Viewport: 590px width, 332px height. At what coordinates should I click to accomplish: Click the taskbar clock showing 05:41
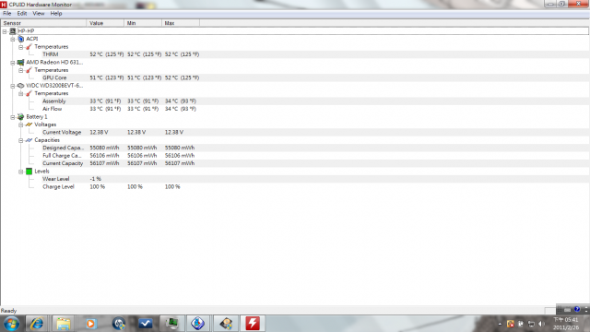(566, 324)
